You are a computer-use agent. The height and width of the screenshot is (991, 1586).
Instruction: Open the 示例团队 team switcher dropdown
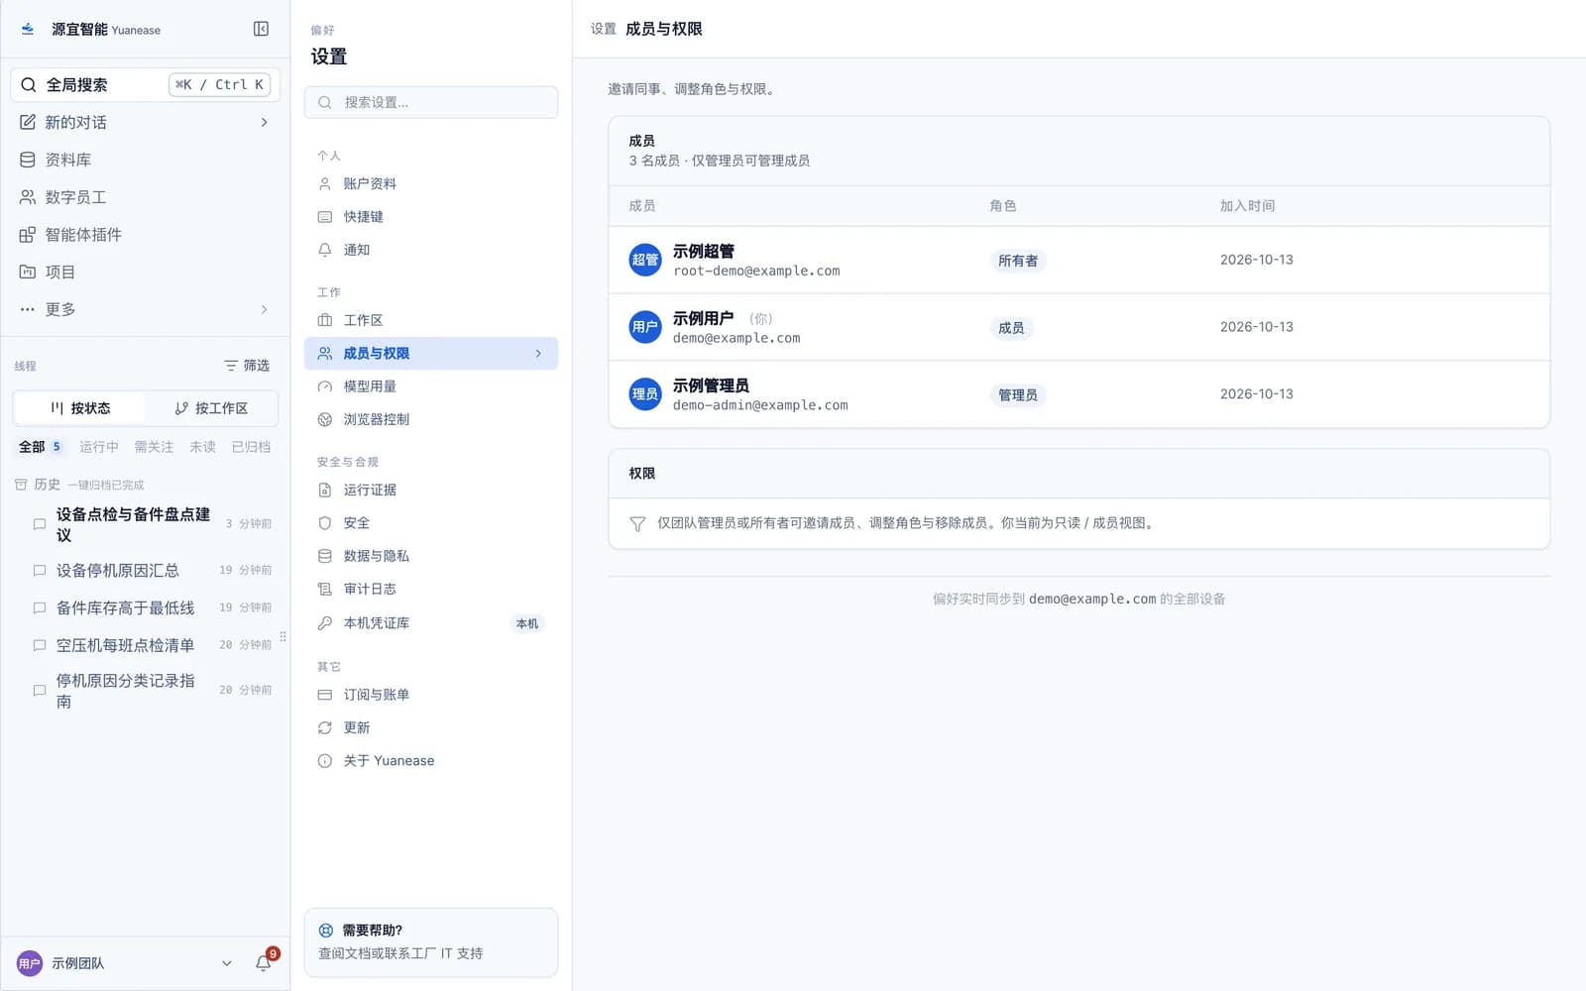coord(226,963)
